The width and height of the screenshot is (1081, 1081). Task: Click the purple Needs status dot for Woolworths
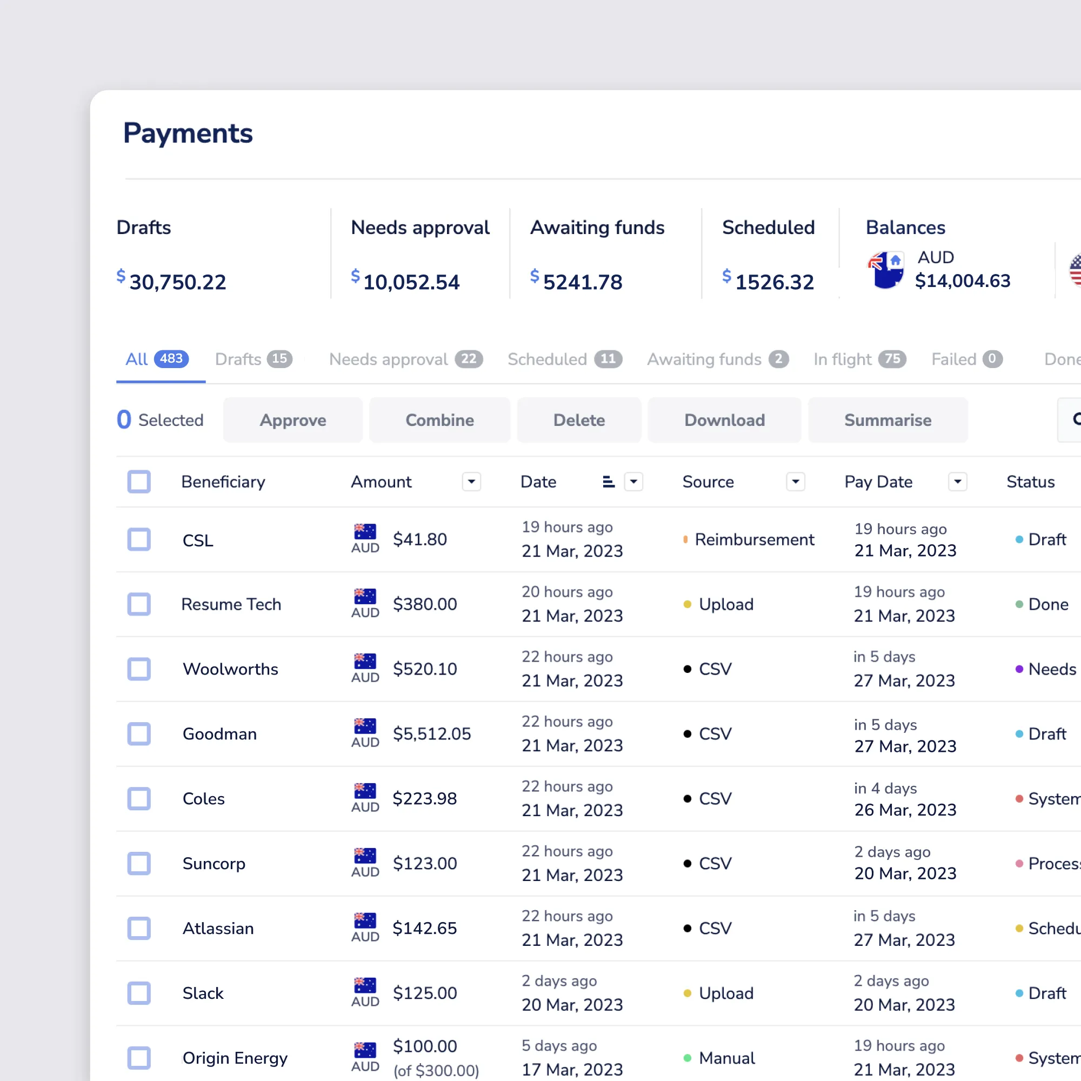point(1019,669)
